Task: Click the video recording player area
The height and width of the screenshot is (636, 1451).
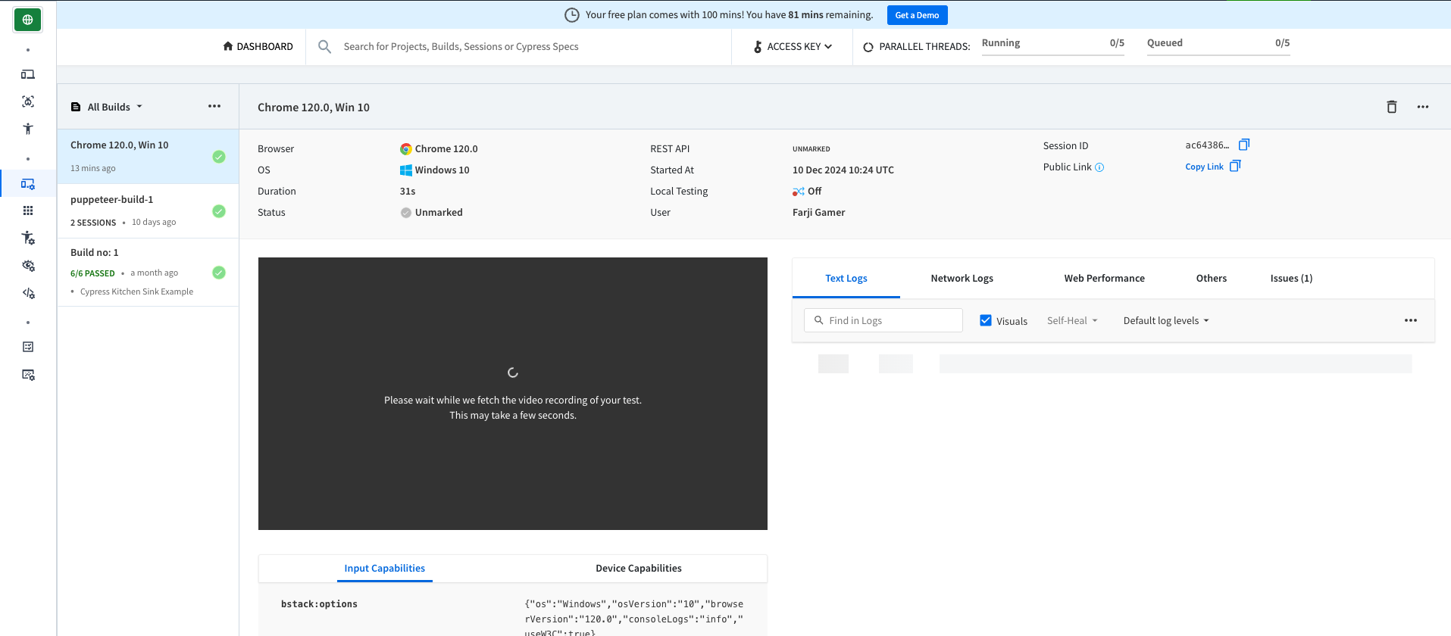Action: point(513,394)
